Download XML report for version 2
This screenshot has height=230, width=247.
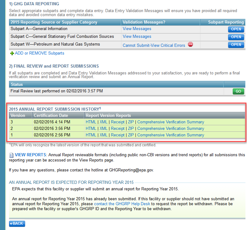pyautogui.click(x=103, y=129)
